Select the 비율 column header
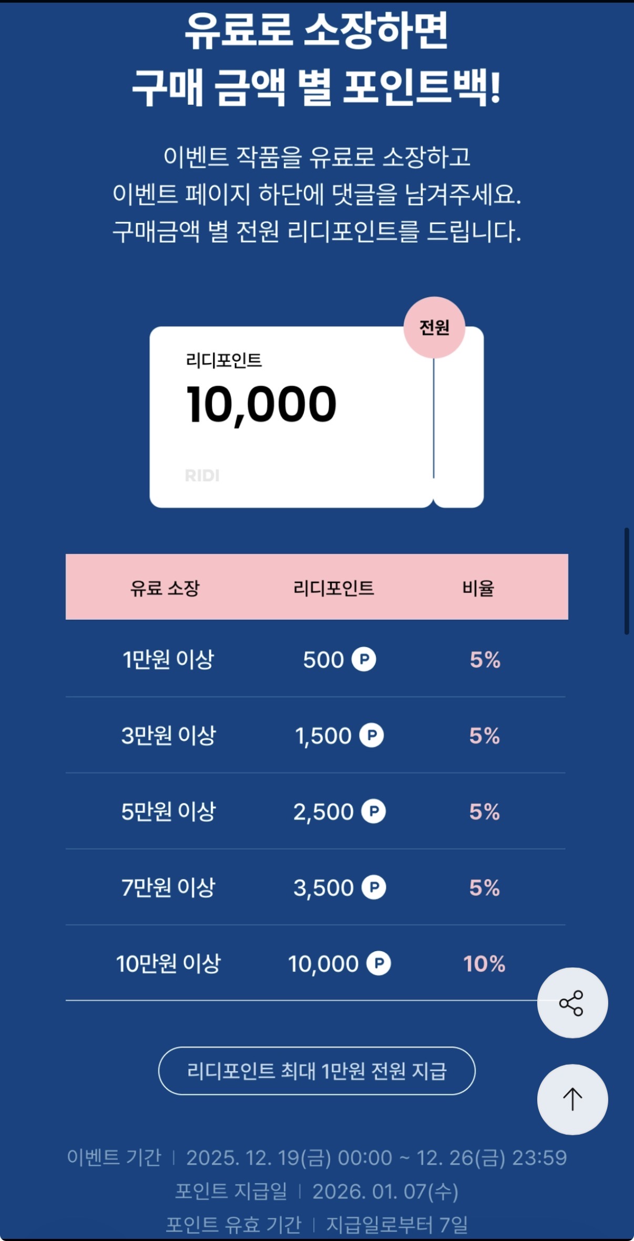The image size is (634, 1241). pyautogui.click(x=478, y=588)
